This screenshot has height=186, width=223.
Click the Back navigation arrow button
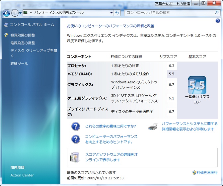6,13
